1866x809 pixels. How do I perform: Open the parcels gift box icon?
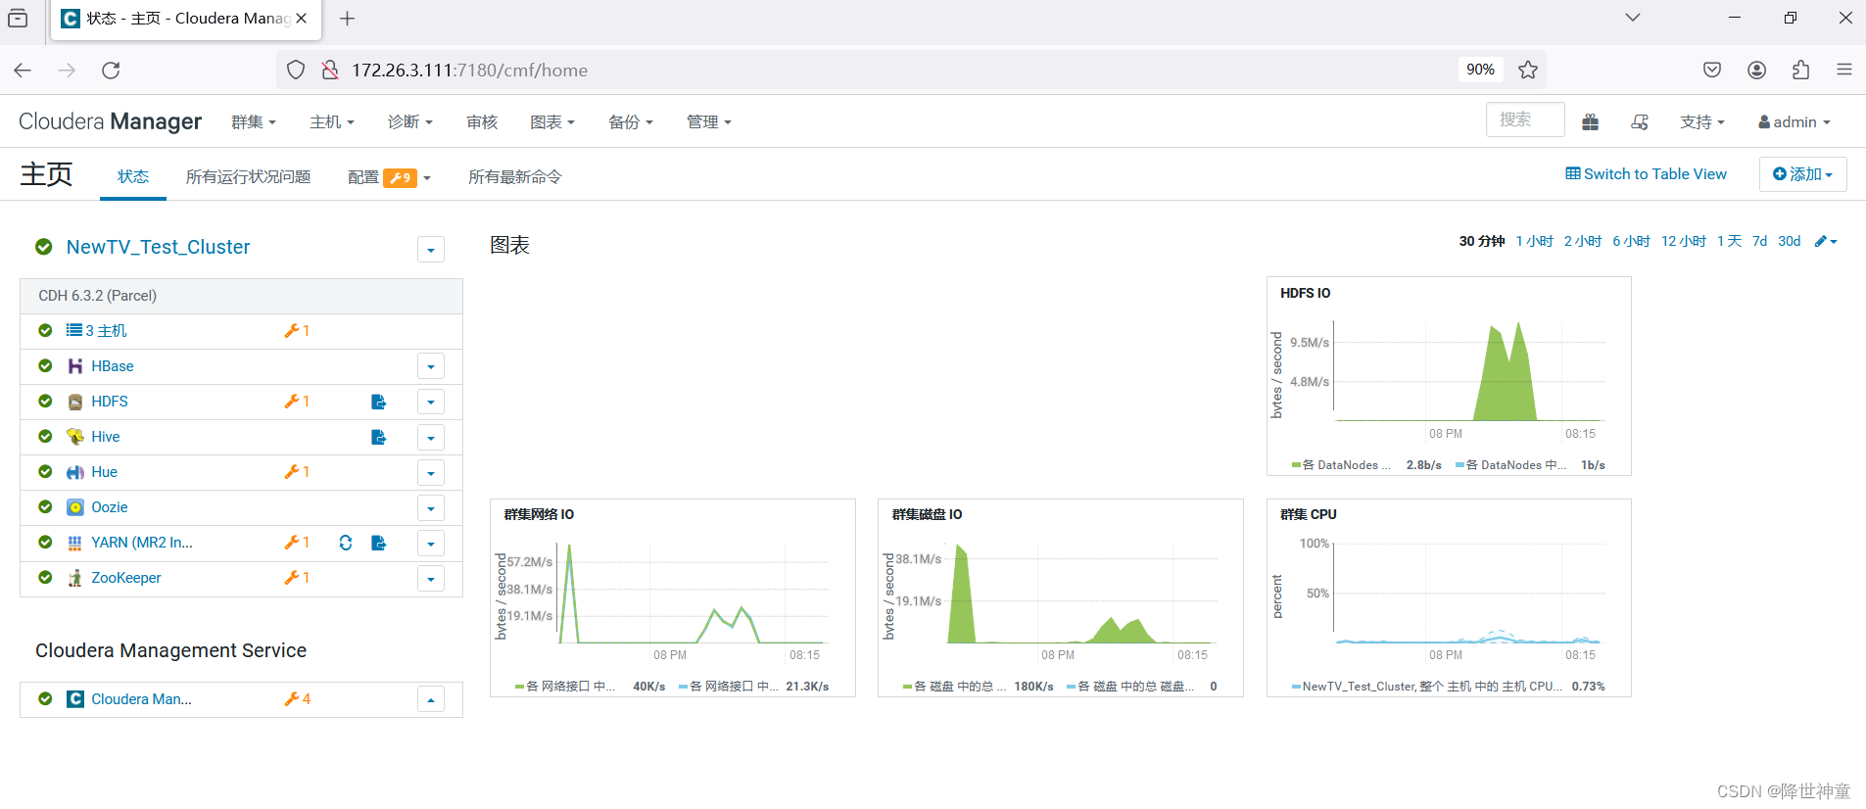point(1590,122)
